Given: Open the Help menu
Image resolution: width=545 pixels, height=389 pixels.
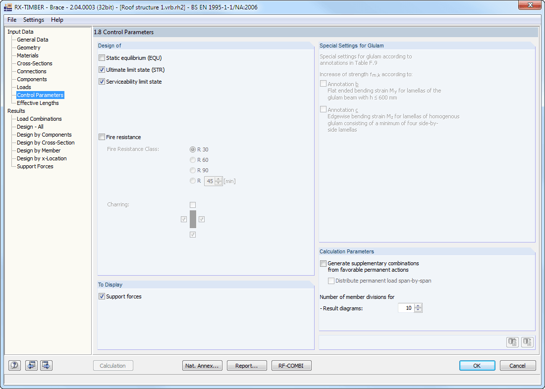Looking at the screenshot, I should tap(57, 20).
